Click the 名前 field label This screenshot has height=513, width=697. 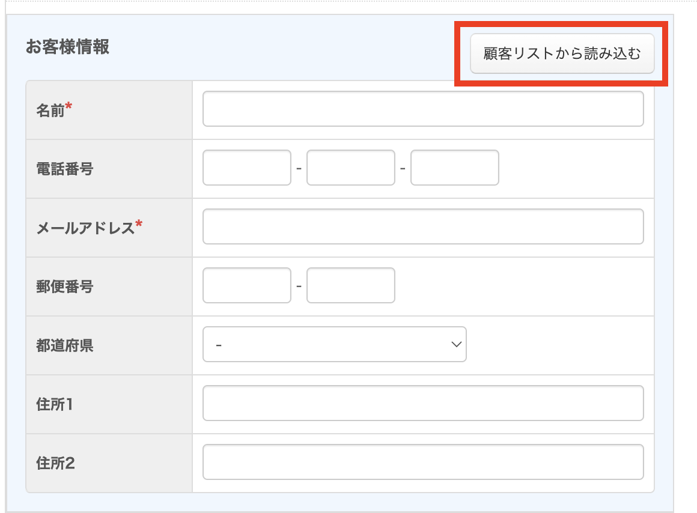(x=50, y=110)
